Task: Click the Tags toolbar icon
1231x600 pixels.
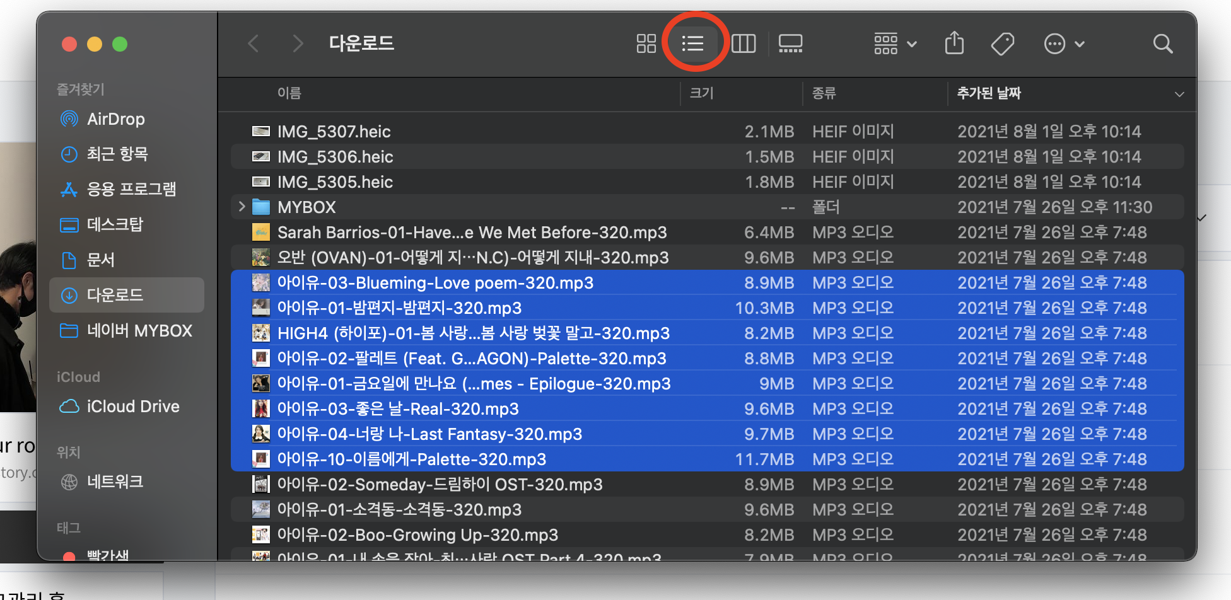Action: (x=1002, y=43)
